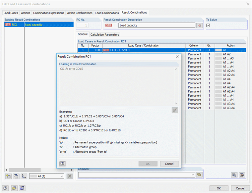
Task: Click the color swatch in All (1) dropdown
Action: tap(33, 176)
